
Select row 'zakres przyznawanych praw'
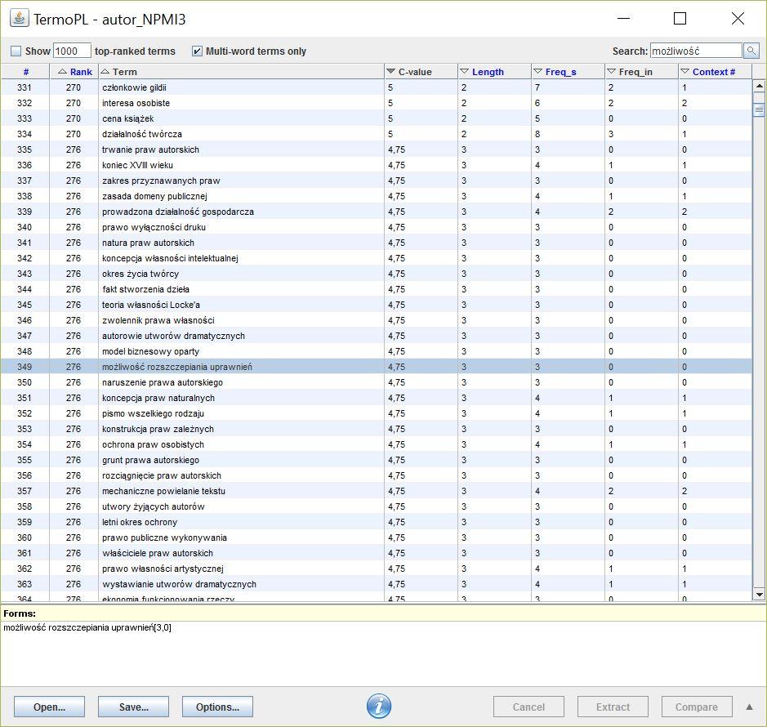click(x=377, y=181)
